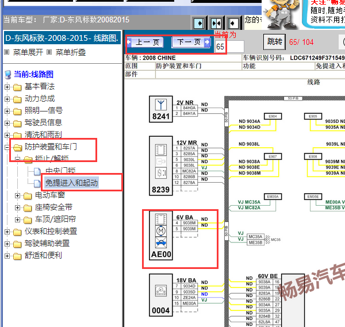Click the collapse-both-arrows panel button
Image resolution: width=345 pixels, height=327 pixels.
(x=216, y=23)
